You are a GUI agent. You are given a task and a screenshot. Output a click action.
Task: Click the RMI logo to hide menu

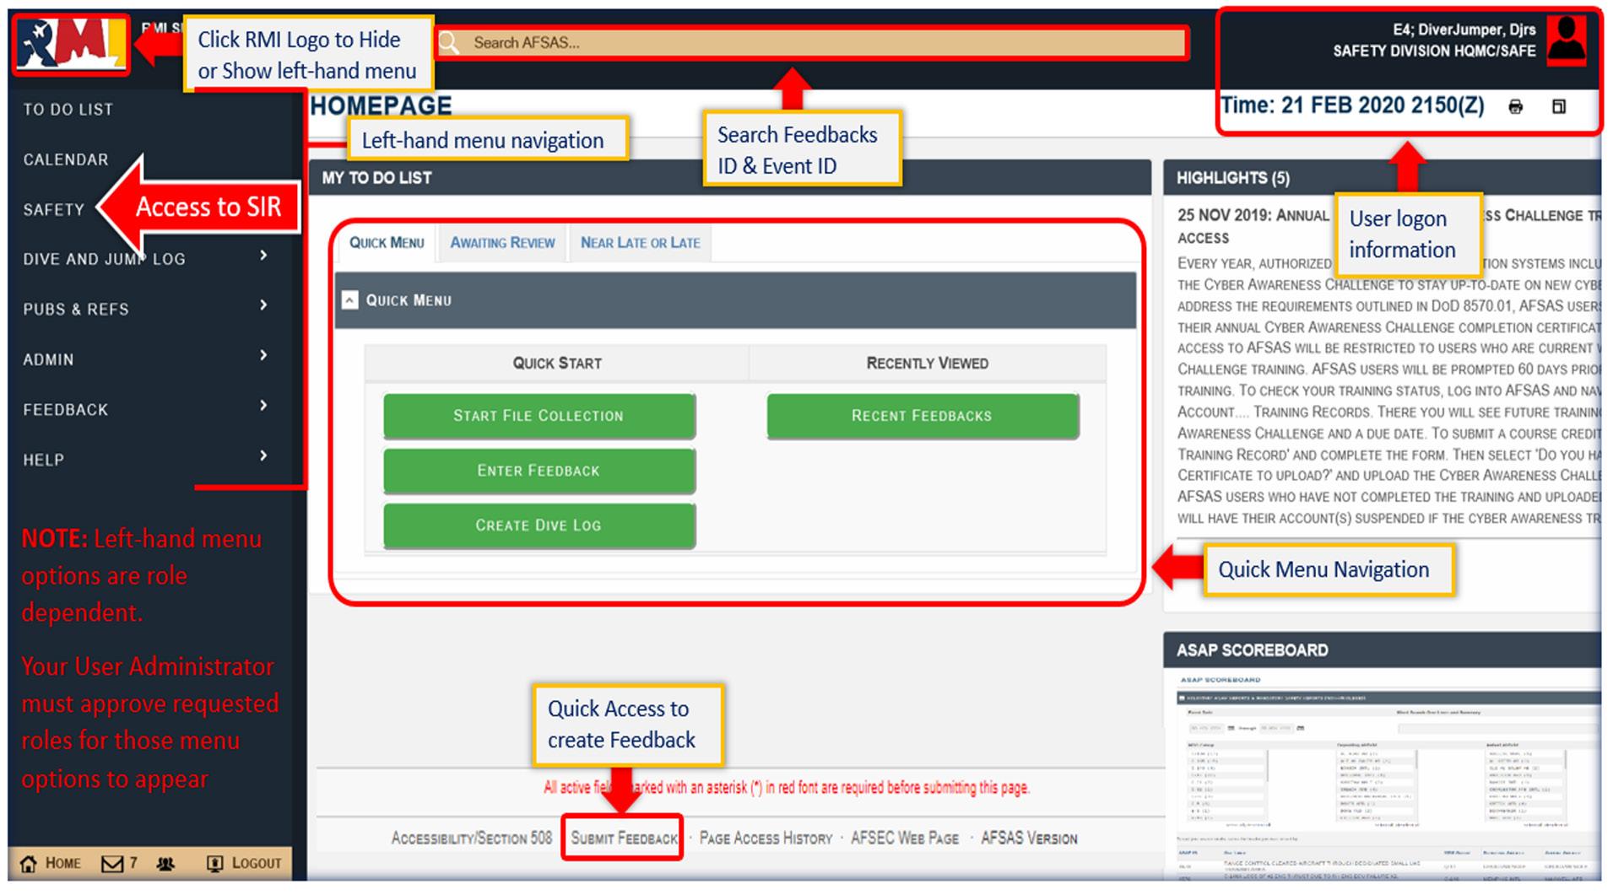click(x=71, y=44)
